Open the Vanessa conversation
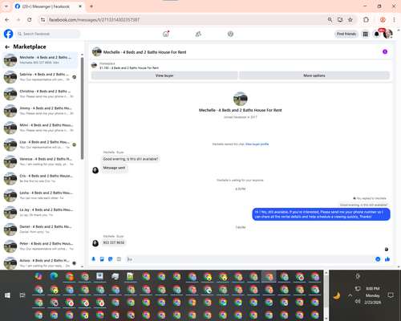401x321 pixels. (x=40, y=161)
